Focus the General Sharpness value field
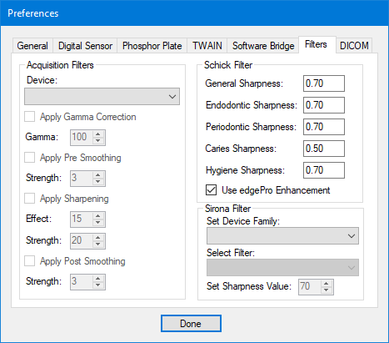 324,83
